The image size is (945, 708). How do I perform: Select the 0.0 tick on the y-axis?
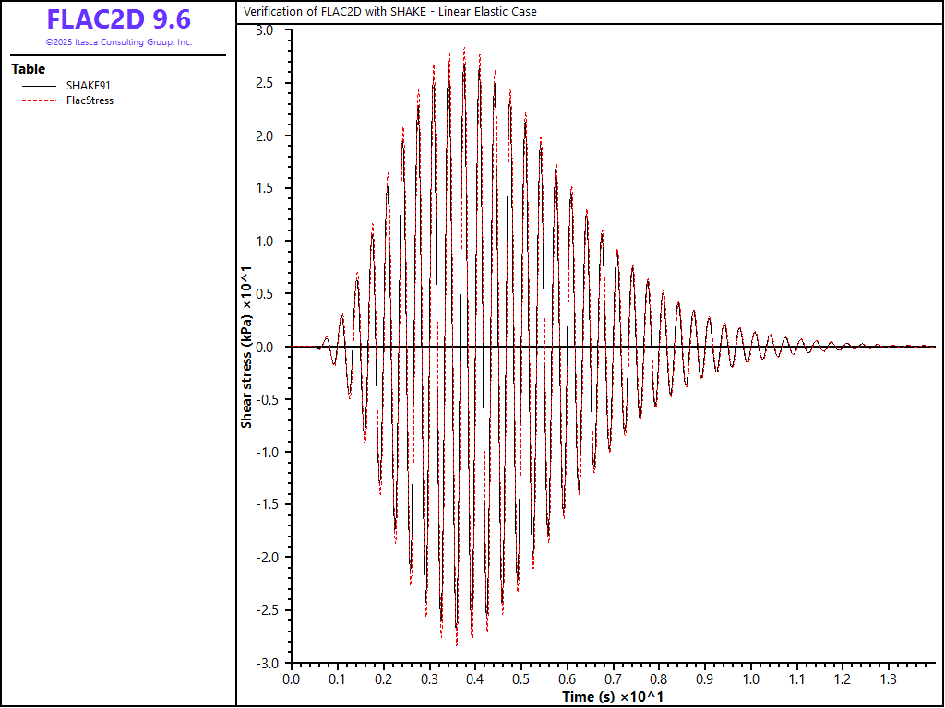[265, 347]
